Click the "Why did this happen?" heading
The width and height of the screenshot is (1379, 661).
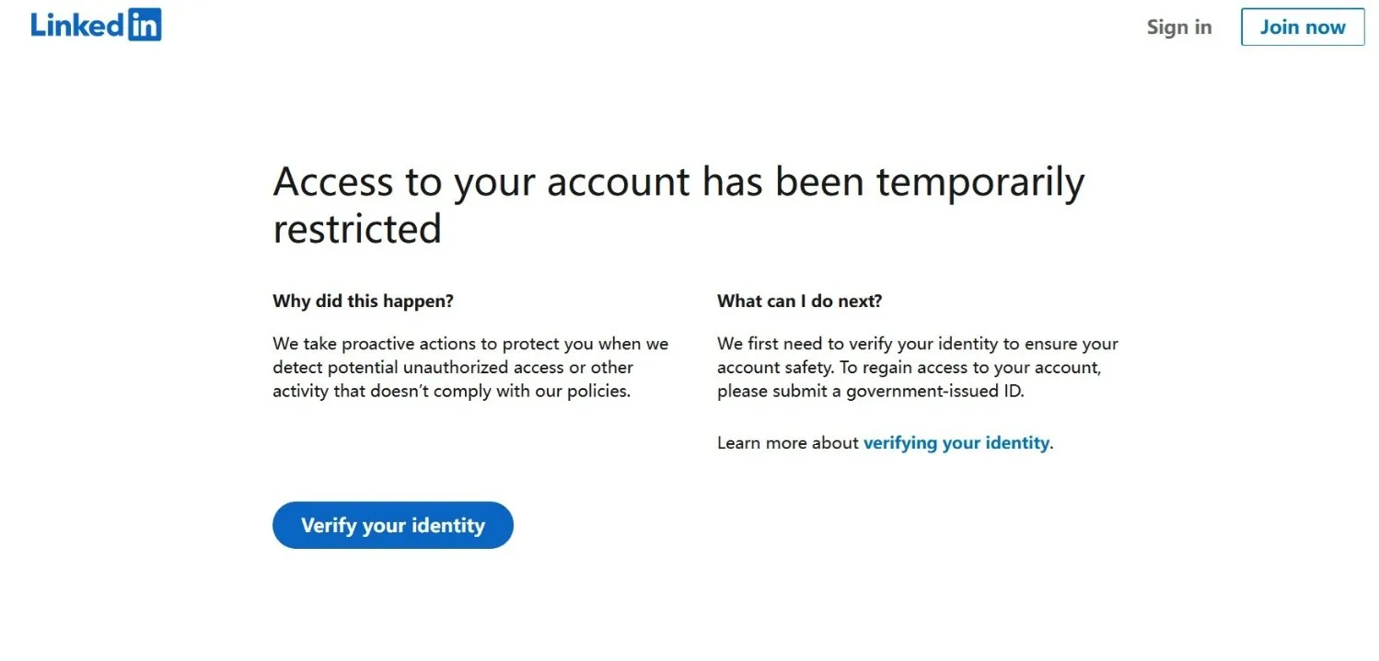coord(363,301)
